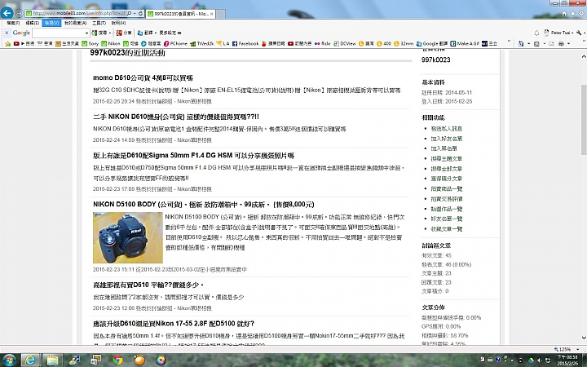This screenshot has height=367, width=587.
Task: Expand the Google toolbar more-settings chevron
Action: 179,33
